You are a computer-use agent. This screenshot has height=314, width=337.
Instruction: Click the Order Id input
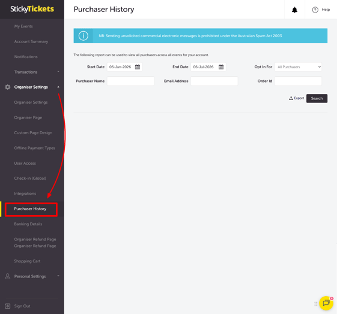coord(298,81)
